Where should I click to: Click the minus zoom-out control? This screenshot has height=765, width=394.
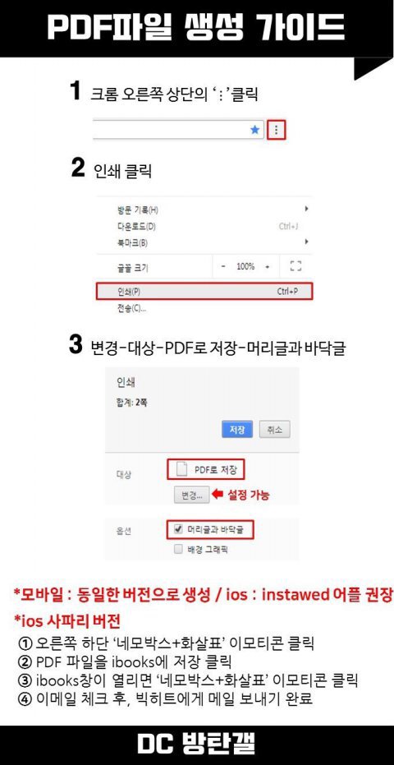point(223,267)
